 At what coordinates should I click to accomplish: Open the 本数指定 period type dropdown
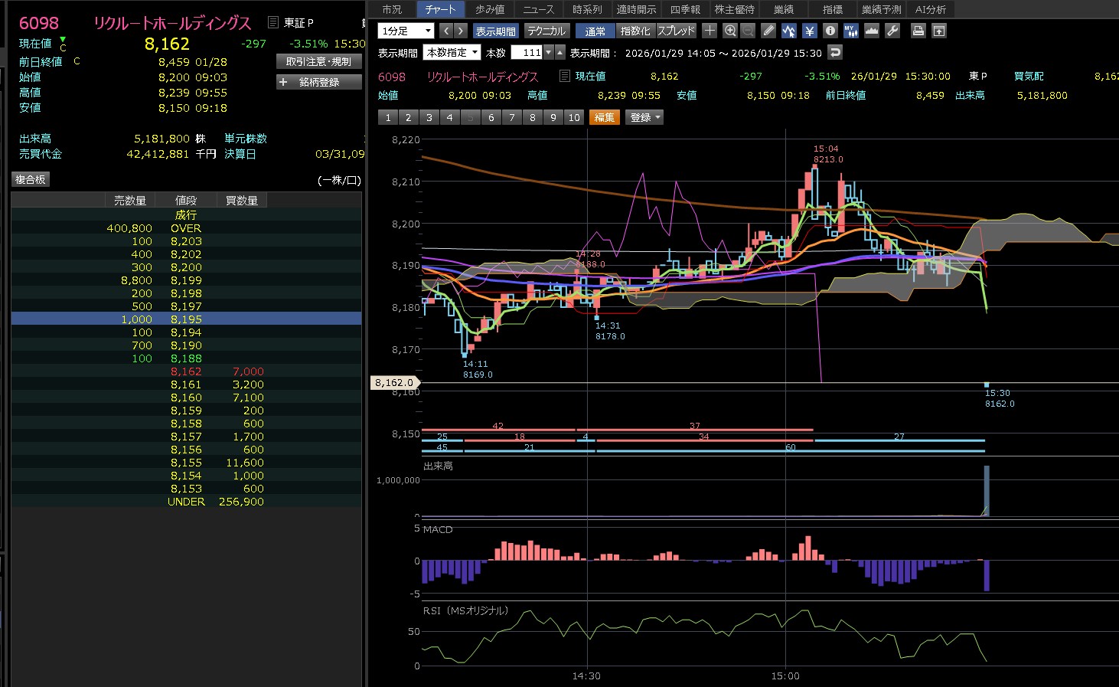pyautogui.click(x=452, y=53)
